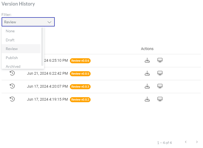203x148 pixels.
Task: Click the Filter dropdown chevron arrow
Action: coord(49,22)
